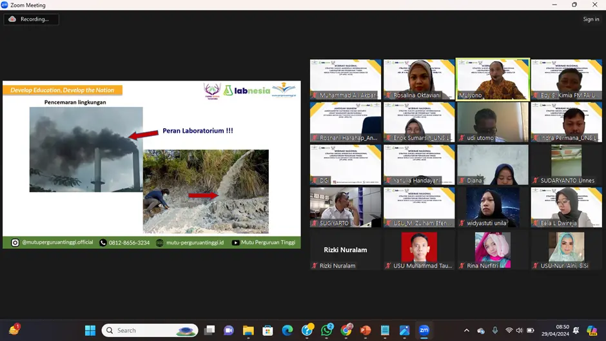Viewport: 606px width, 341px height.
Task: Select Bela L Dwireja's video tile
Action: [567, 207]
